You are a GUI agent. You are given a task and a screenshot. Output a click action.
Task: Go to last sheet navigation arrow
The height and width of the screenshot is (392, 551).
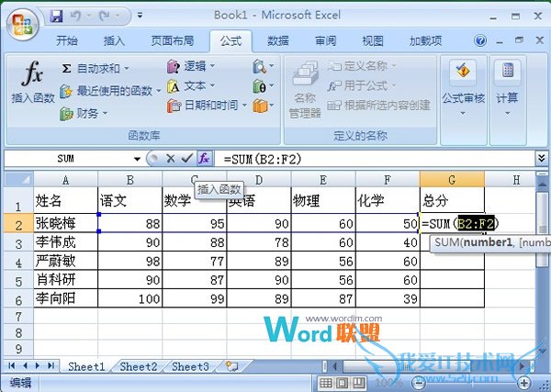click(x=51, y=366)
